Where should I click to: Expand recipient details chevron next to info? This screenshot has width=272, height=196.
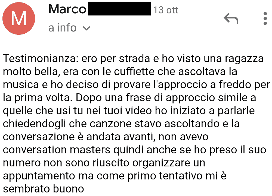click(86, 28)
